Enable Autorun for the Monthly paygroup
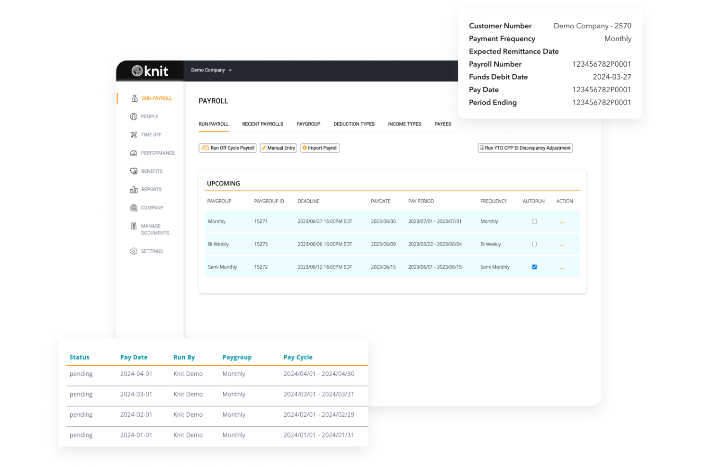 pos(534,221)
